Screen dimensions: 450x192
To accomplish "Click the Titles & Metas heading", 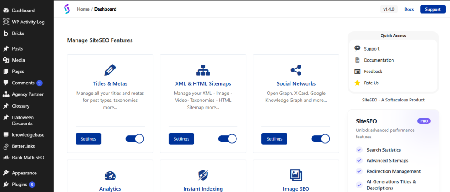I will (x=110, y=84).
